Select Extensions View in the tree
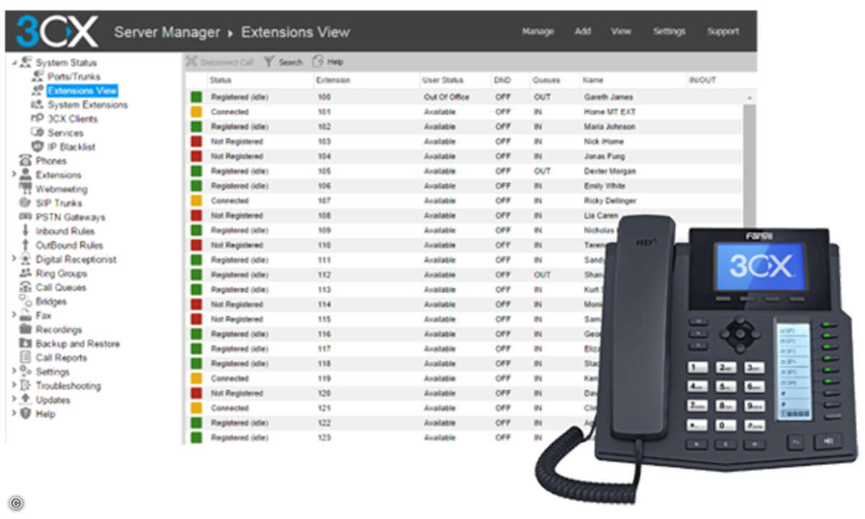 [x=82, y=91]
